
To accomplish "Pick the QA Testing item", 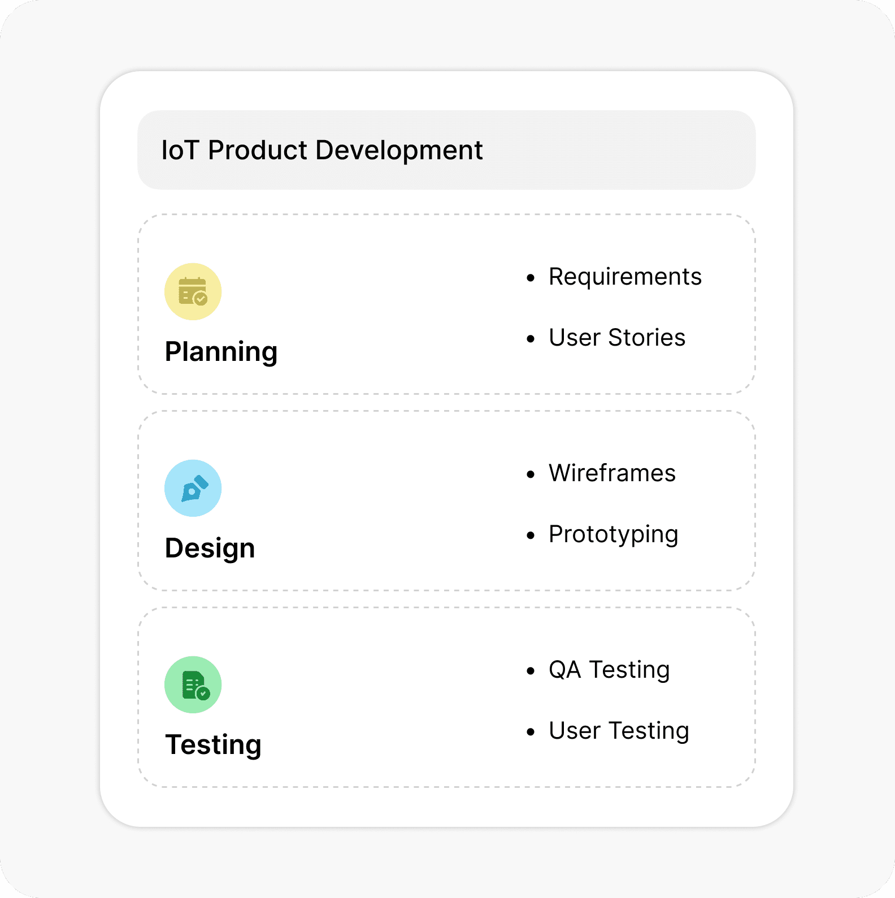I will 609,670.
